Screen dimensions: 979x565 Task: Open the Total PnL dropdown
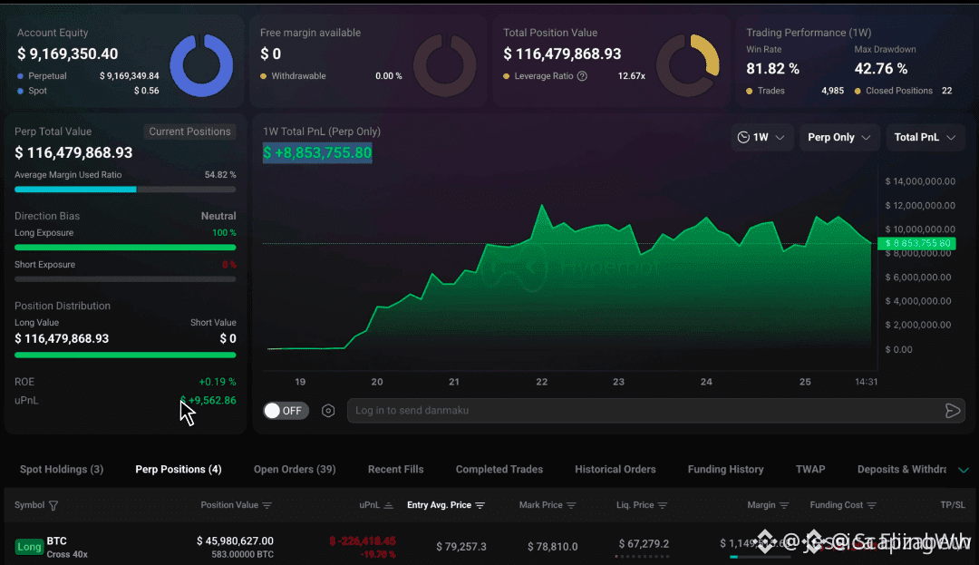pyautogui.click(x=926, y=137)
